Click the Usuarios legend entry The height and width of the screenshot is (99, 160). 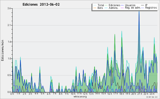point(130,5)
